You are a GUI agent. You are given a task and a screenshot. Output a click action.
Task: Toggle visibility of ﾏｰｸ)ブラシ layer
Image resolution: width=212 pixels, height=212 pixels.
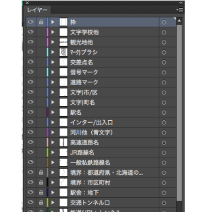(30, 52)
